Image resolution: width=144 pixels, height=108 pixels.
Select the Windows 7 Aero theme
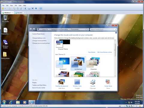point(63,64)
